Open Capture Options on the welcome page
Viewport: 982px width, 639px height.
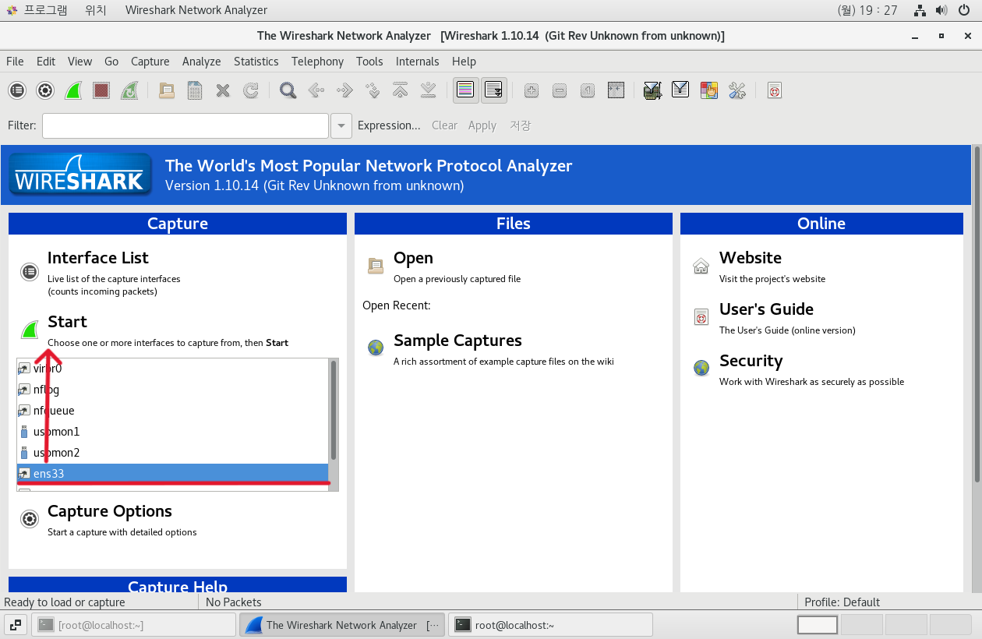pos(109,511)
